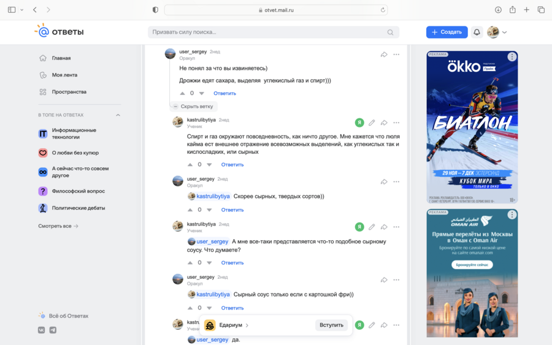The height and width of the screenshot is (345, 552).
Task: Downvote the "Сырный соус только если с картошкой" comment
Action: coord(210,308)
